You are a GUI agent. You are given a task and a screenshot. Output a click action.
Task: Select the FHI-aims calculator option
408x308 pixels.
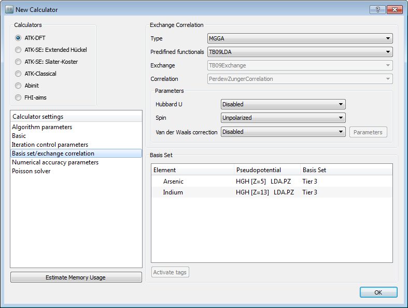pyautogui.click(x=18, y=97)
